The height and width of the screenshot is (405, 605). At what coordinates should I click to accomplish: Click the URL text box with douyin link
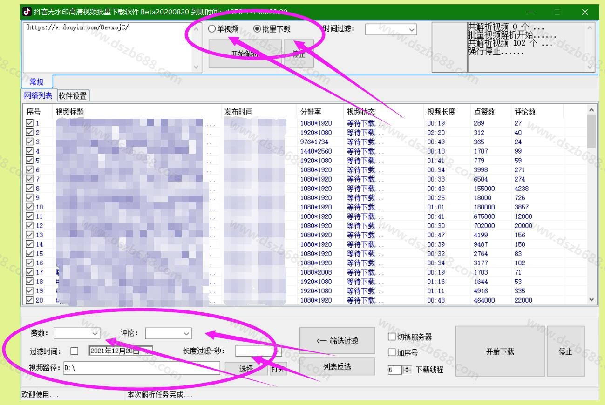point(108,47)
